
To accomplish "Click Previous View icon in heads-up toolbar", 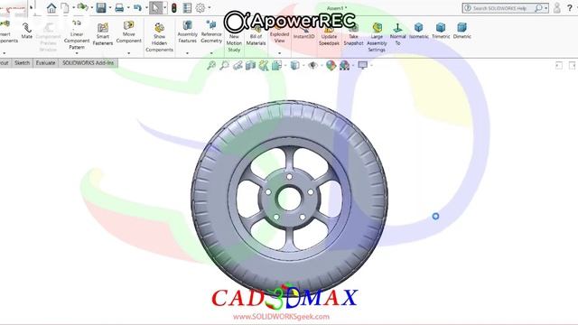I will pyautogui.click(x=238, y=66).
